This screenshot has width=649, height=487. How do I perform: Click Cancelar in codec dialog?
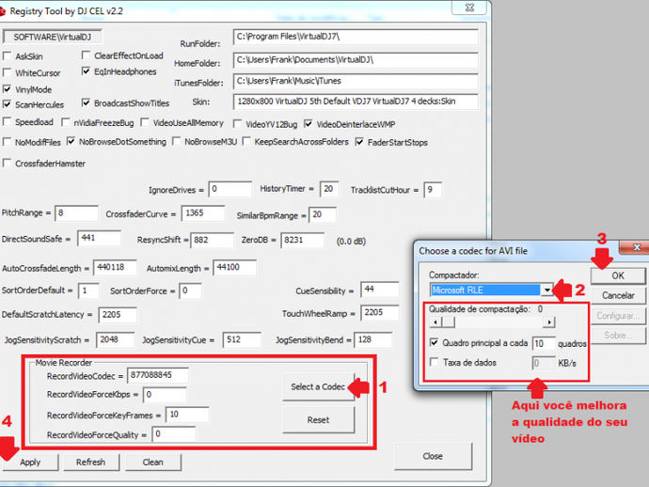(618, 295)
